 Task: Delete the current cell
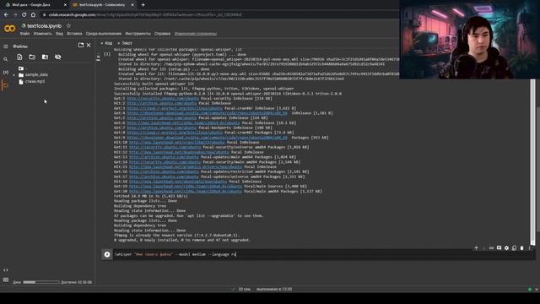[521, 247]
